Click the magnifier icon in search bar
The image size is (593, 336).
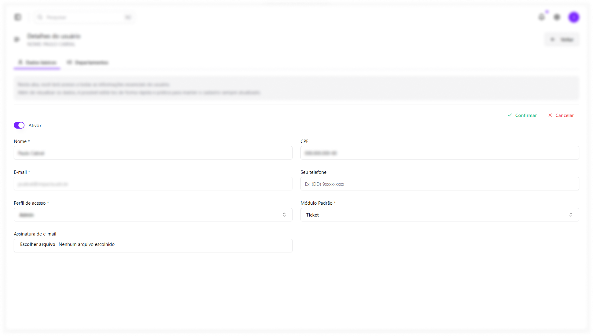pos(40,17)
